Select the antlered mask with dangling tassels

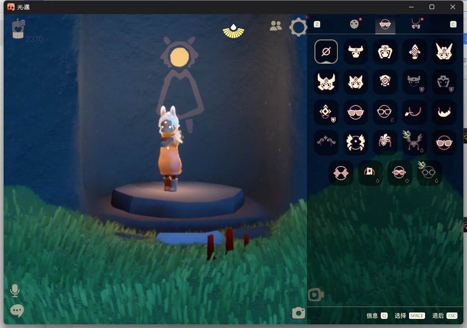pos(414,142)
